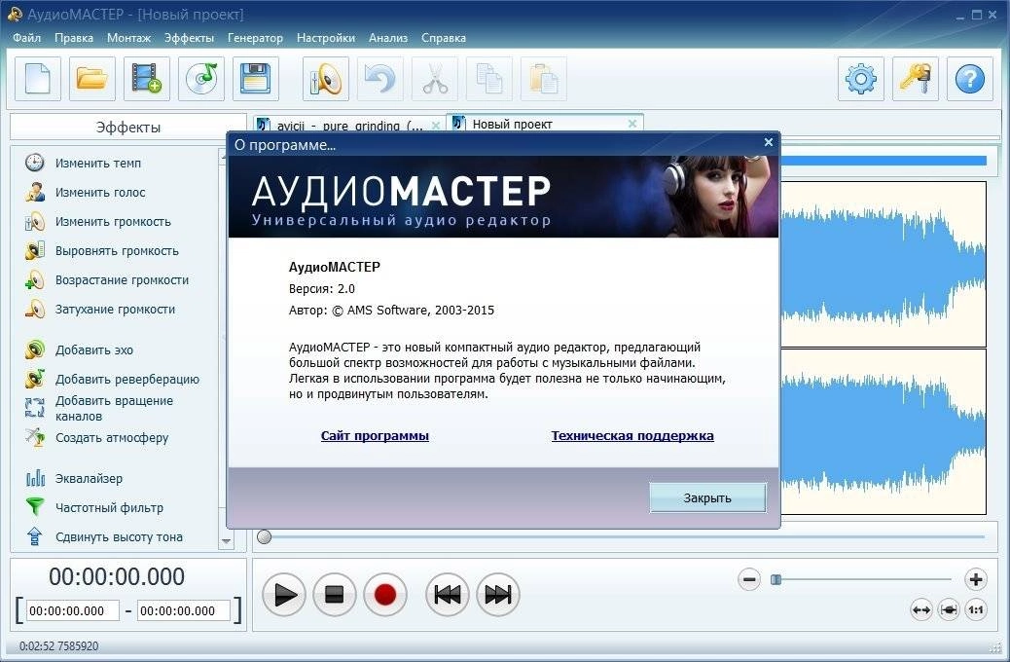Open Частотный фильтр effect
The height and width of the screenshot is (662, 1010).
click(94, 508)
